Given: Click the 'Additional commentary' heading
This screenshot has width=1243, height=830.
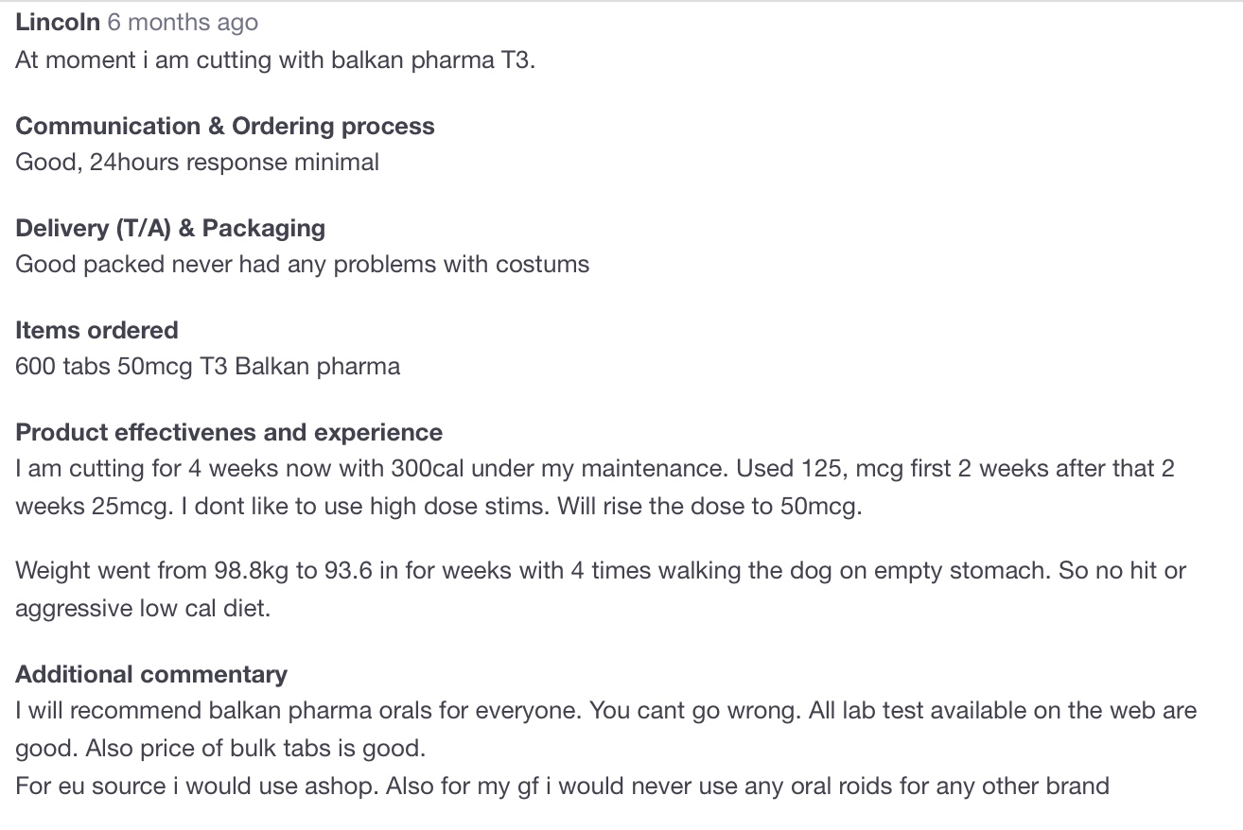Looking at the screenshot, I should pyautogui.click(x=151, y=675).
